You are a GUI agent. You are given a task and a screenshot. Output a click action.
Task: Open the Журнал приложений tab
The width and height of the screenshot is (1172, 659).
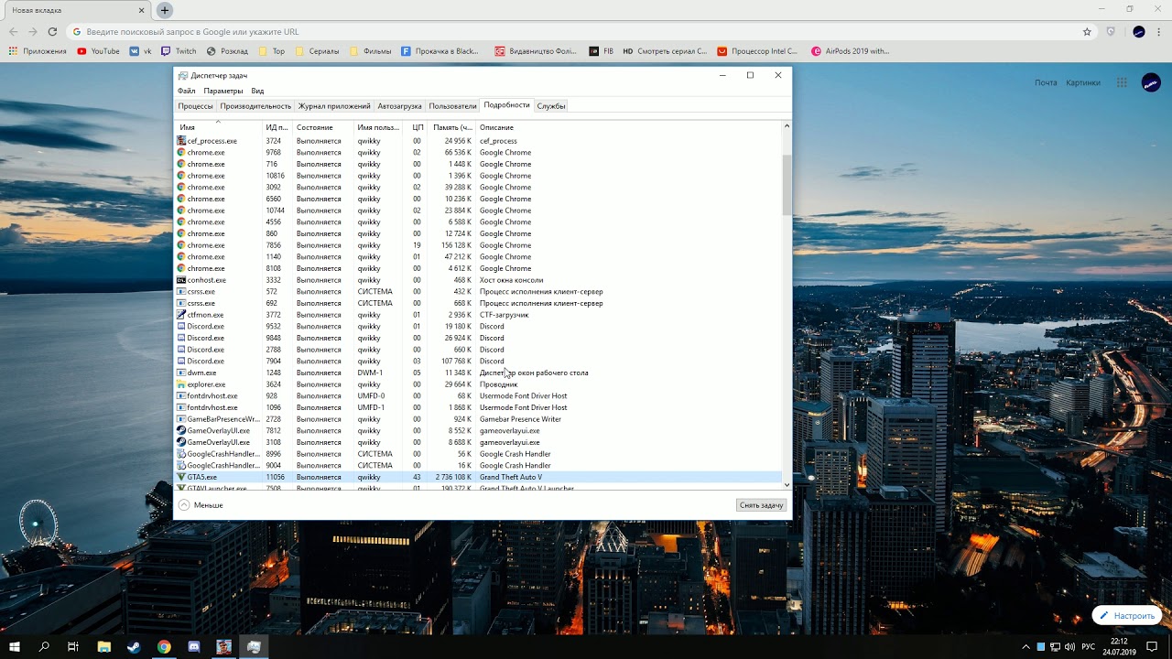pos(334,106)
